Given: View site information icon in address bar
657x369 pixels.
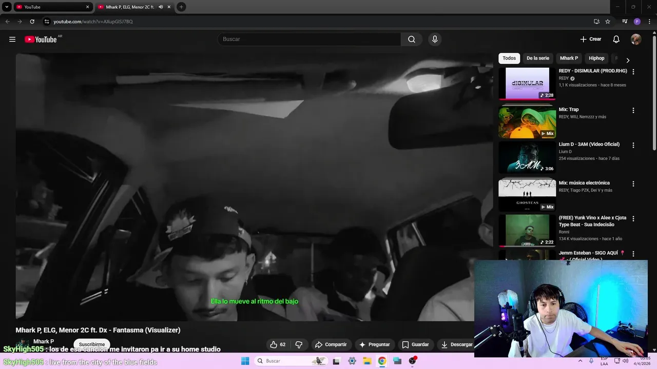Looking at the screenshot, I should click(47, 22).
